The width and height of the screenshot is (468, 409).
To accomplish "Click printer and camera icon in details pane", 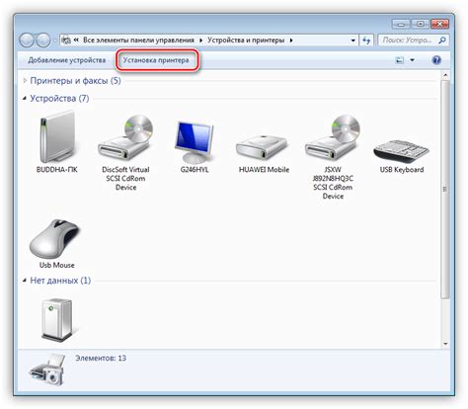I will [x=47, y=369].
